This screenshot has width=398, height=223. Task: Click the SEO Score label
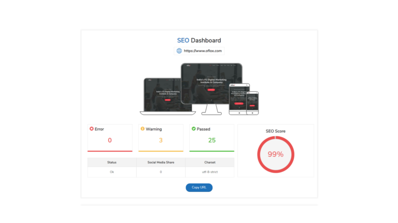point(276,131)
